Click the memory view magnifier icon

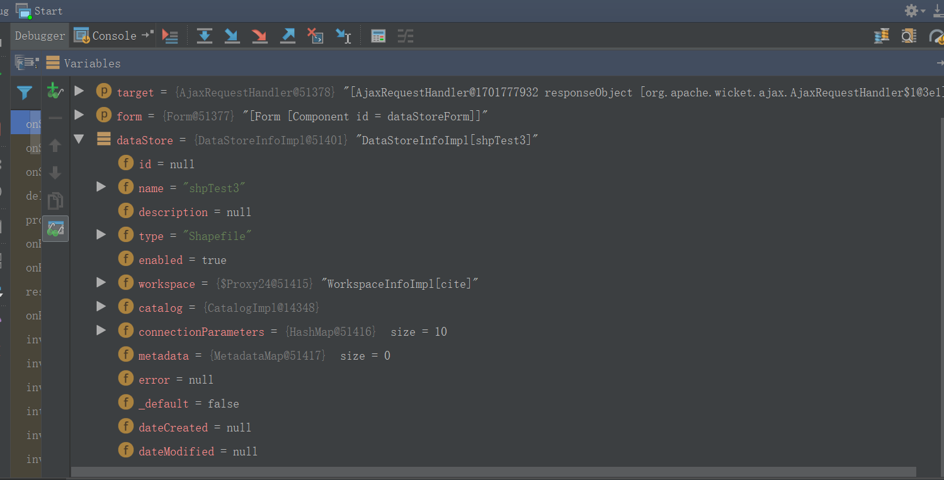click(909, 36)
